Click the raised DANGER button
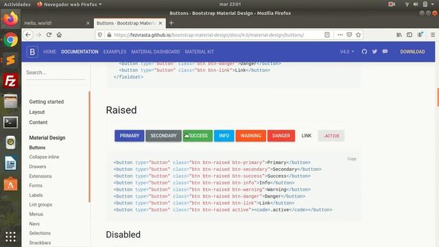 point(281,136)
